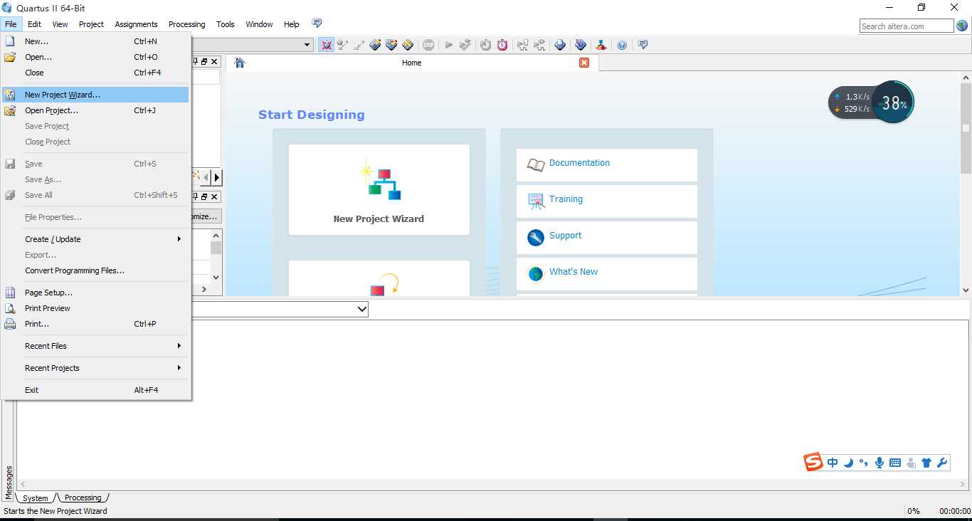Click the Home page vertical scrollbar thumb
The image size is (972, 521).
(966, 128)
